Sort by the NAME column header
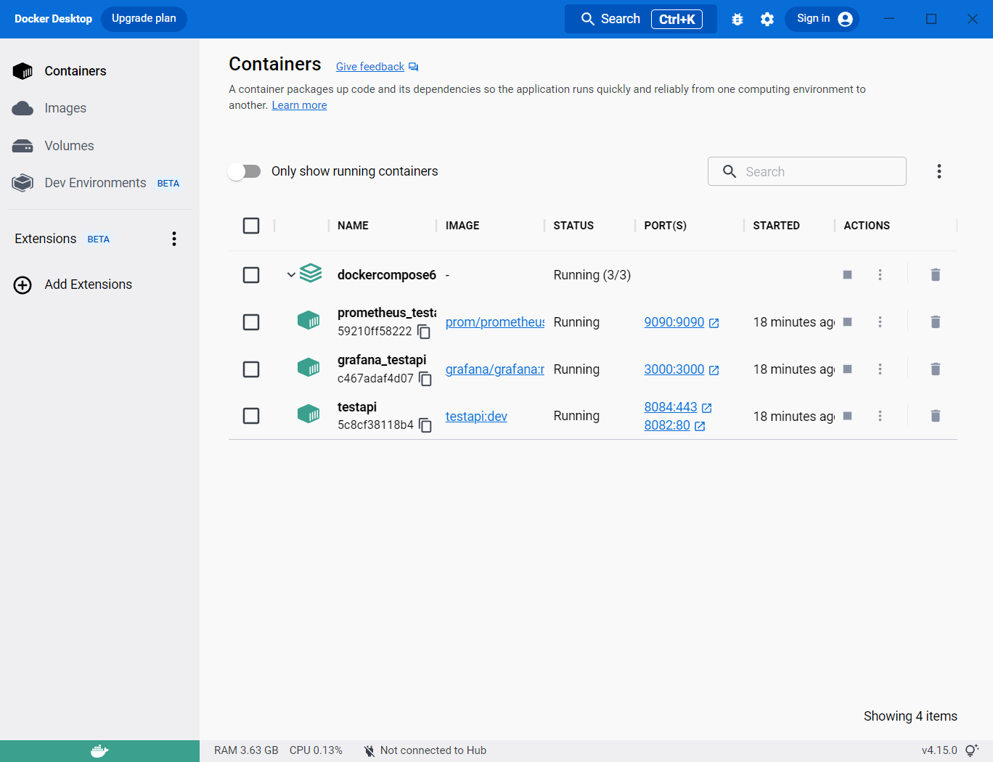This screenshot has height=762, width=993. 353,226
